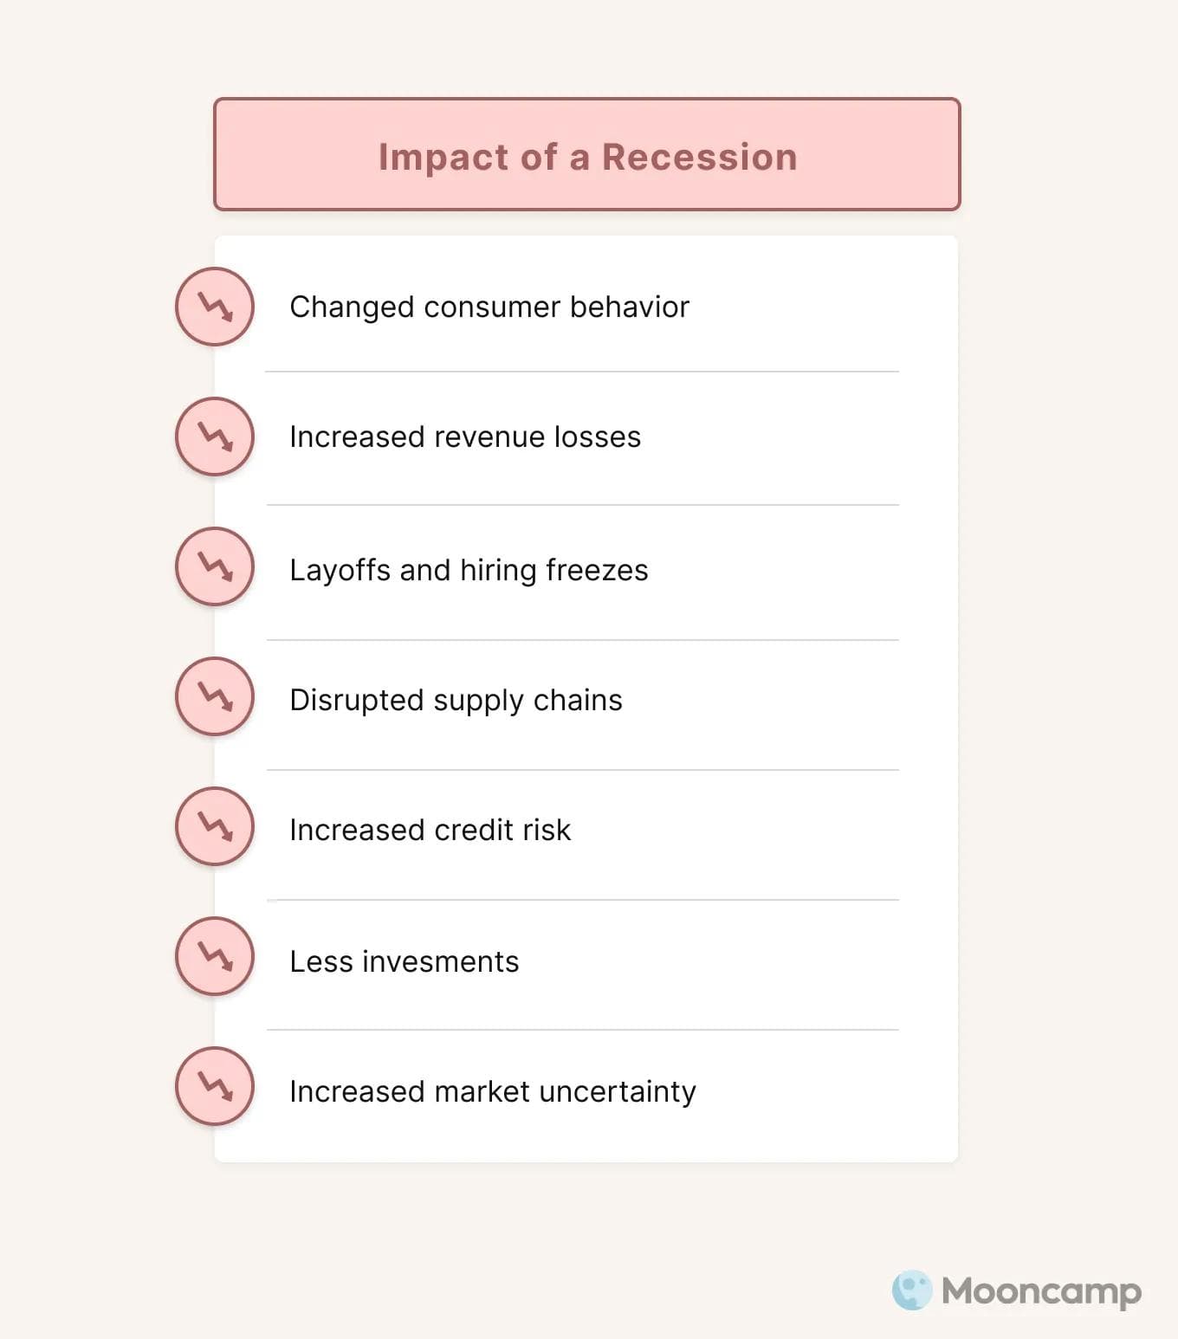Click the downtrend icon beside Less invesments

215,956
